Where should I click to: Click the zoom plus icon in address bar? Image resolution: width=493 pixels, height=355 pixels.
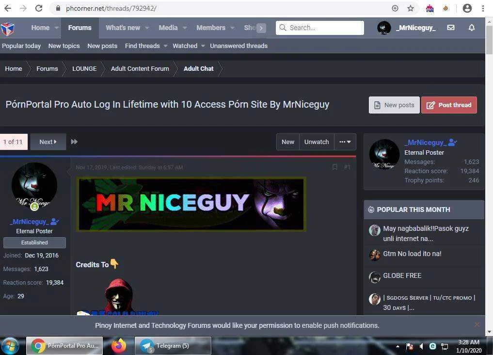coord(395,9)
